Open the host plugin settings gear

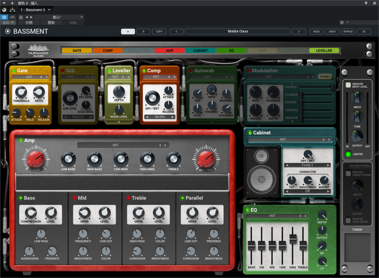[x=342, y=23]
